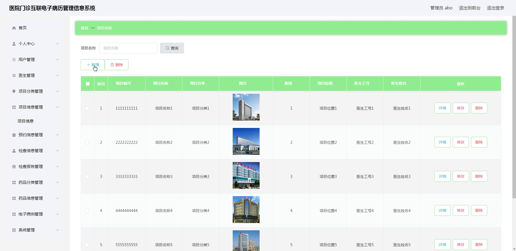This screenshot has width=516, height=251.
Task: Check the row 3 checkbox for 项目名称3
Action: tap(87, 177)
